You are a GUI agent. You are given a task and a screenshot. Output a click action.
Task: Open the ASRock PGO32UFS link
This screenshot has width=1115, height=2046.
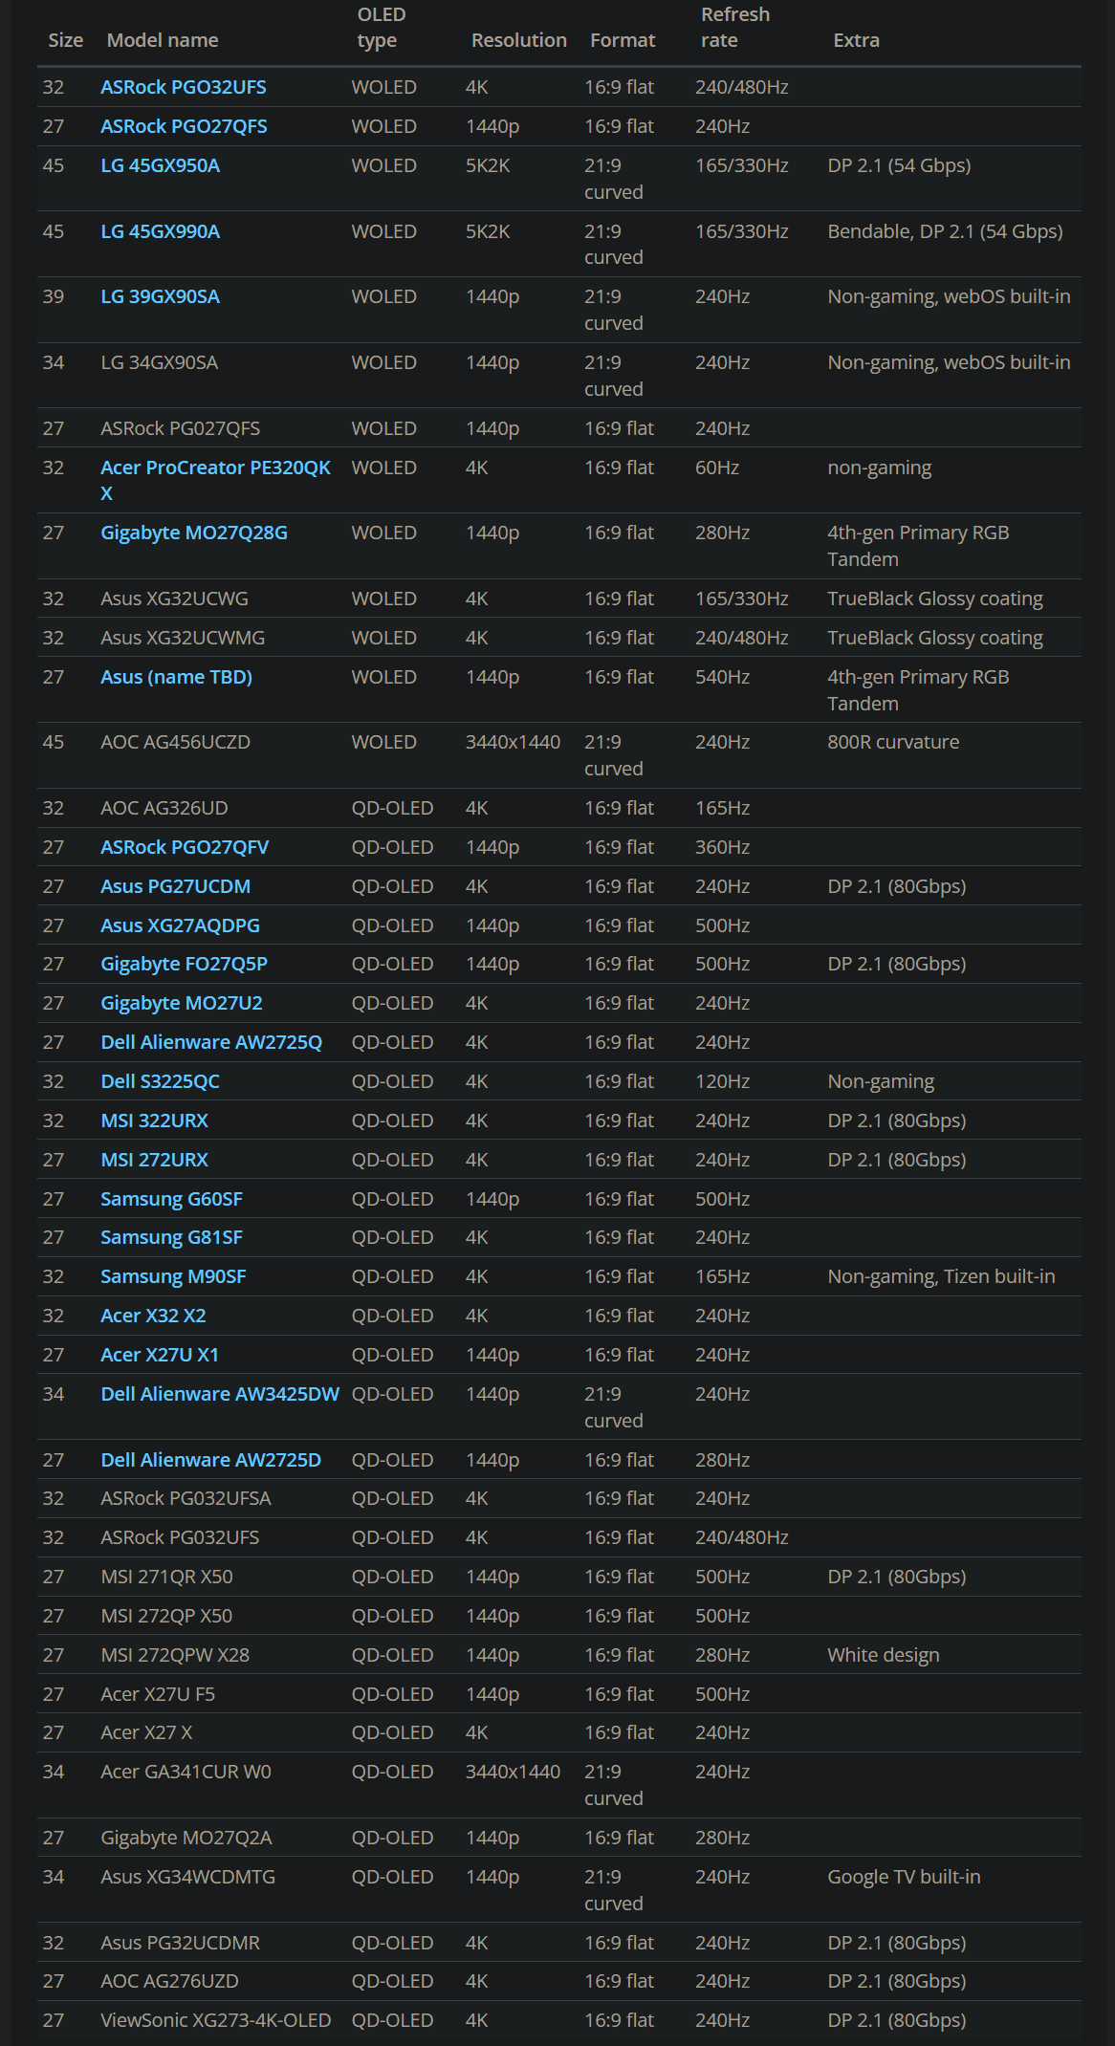point(184,87)
